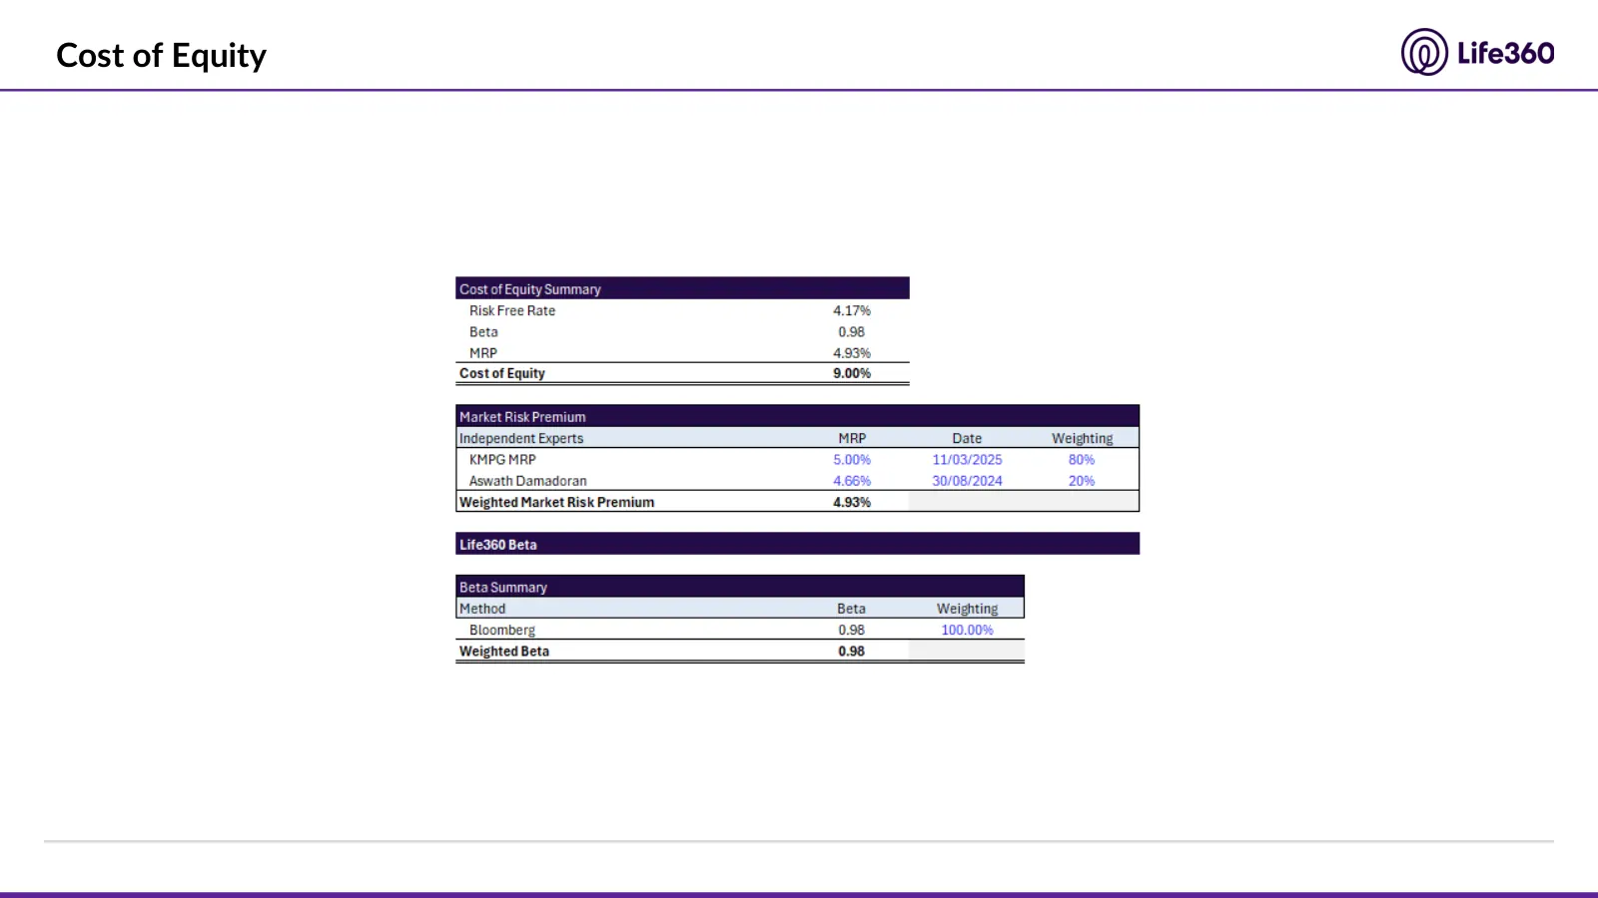The height and width of the screenshot is (898, 1598).
Task: Select the "Bloomberg" method row label
Action: (502, 630)
